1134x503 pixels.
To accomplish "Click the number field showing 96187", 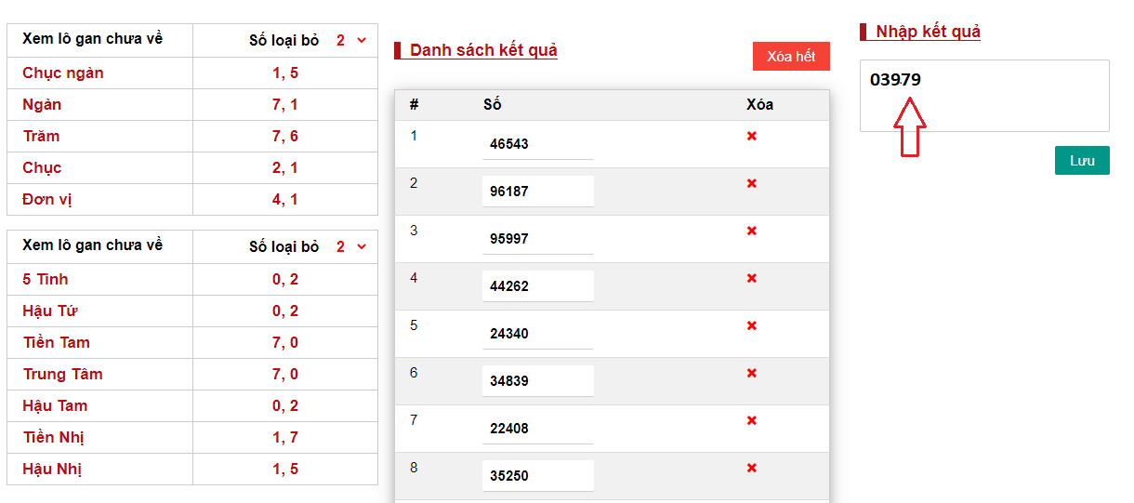I will pos(537,192).
